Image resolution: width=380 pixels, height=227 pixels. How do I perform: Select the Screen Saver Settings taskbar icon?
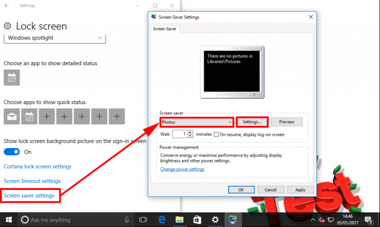pos(233,220)
